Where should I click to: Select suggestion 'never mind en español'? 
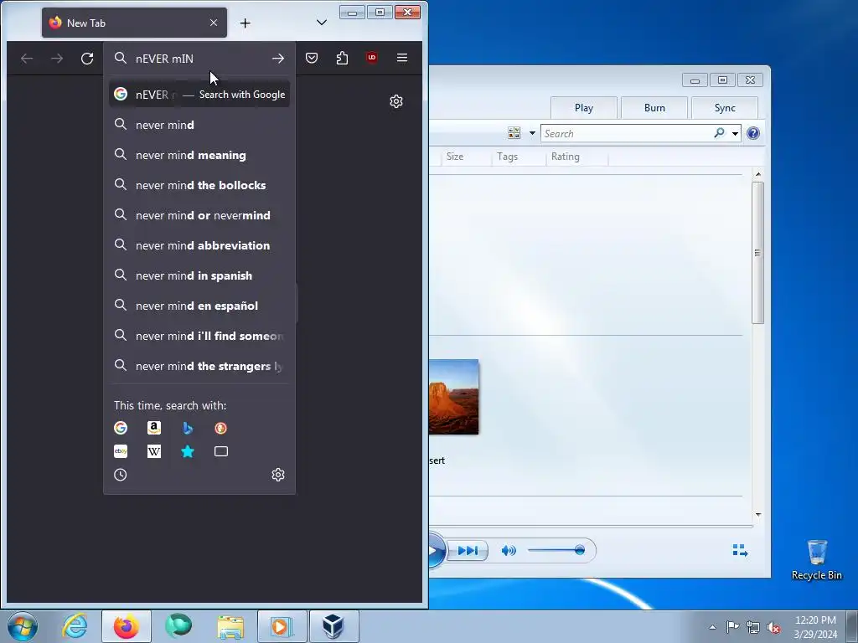(199, 306)
